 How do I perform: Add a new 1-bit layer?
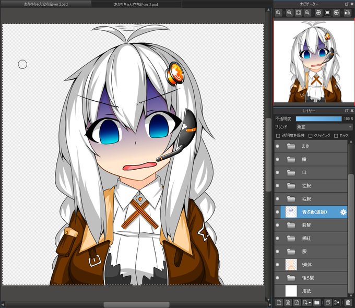[x=297, y=302]
